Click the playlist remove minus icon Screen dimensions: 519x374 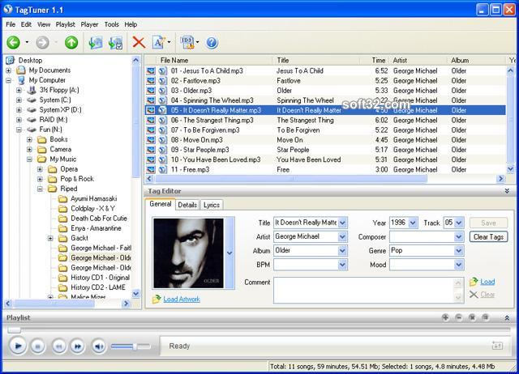tap(459, 317)
